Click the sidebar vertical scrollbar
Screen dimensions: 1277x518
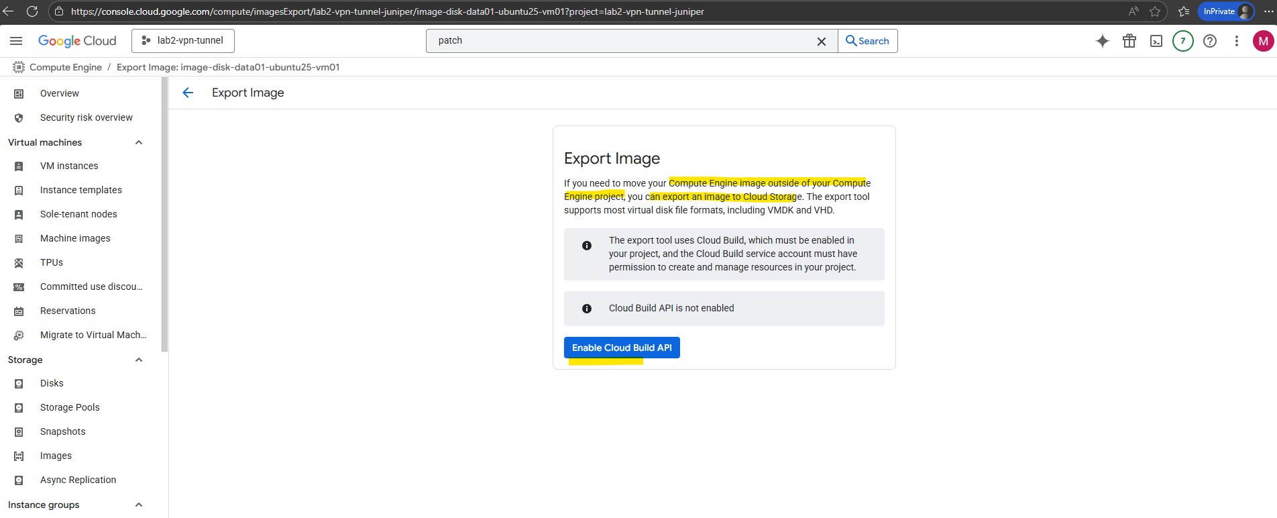[x=164, y=215]
